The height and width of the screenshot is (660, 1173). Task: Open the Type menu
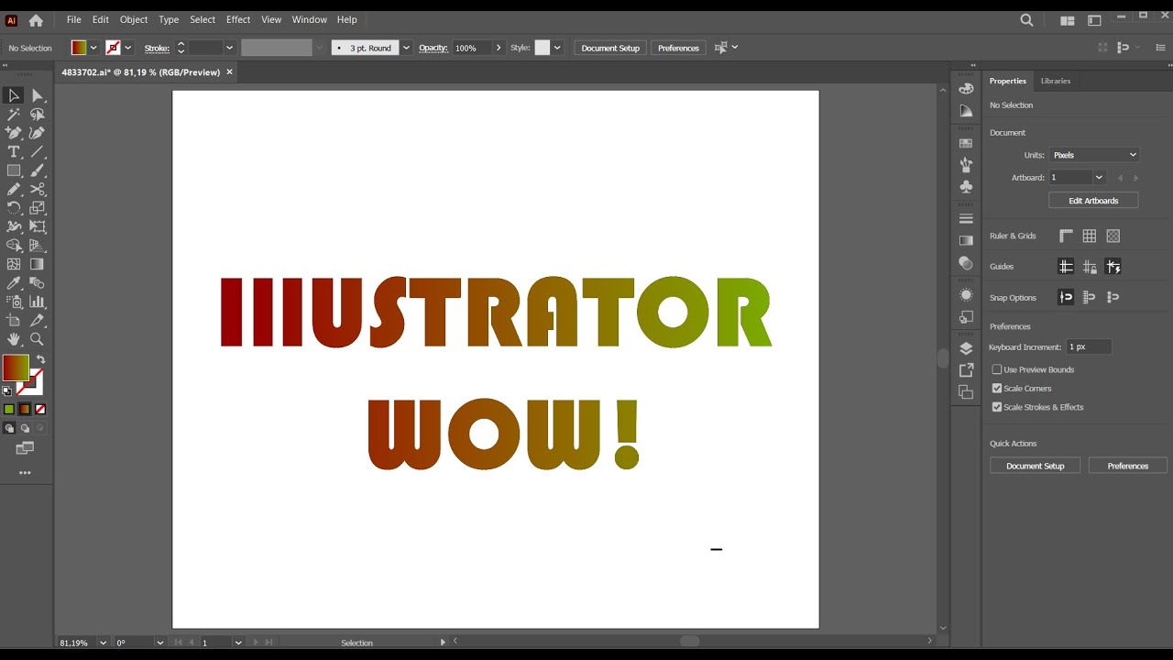169,19
